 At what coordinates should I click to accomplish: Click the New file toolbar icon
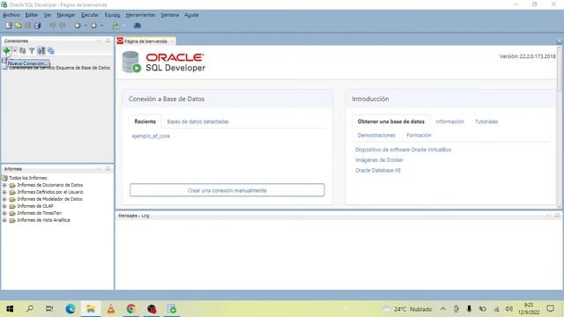point(9,26)
